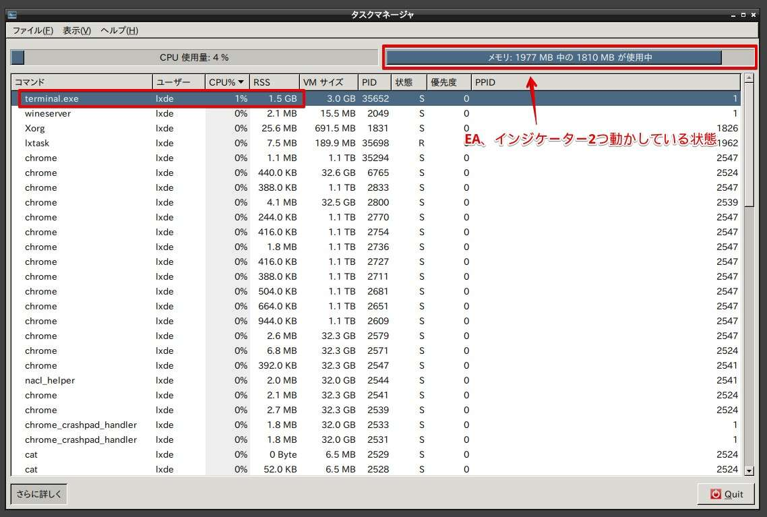Click the scrollbar down arrow

pyautogui.click(x=748, y=471)
